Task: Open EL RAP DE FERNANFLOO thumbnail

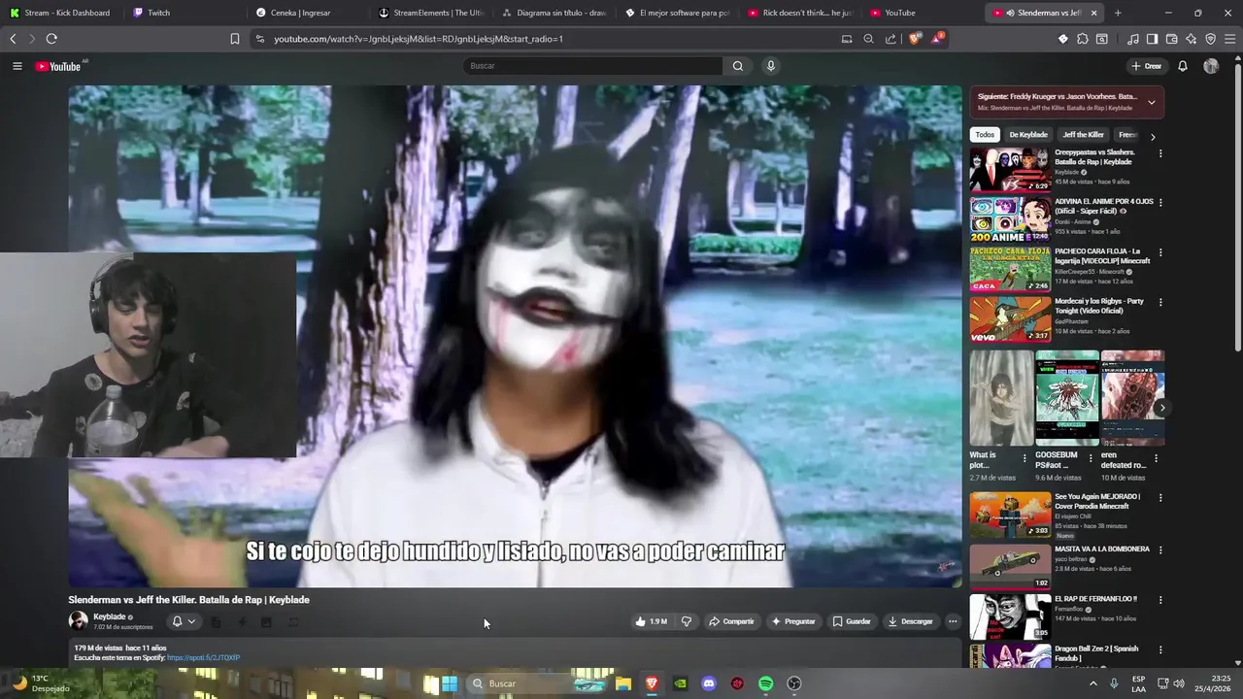Action: tap(1010, 616)
